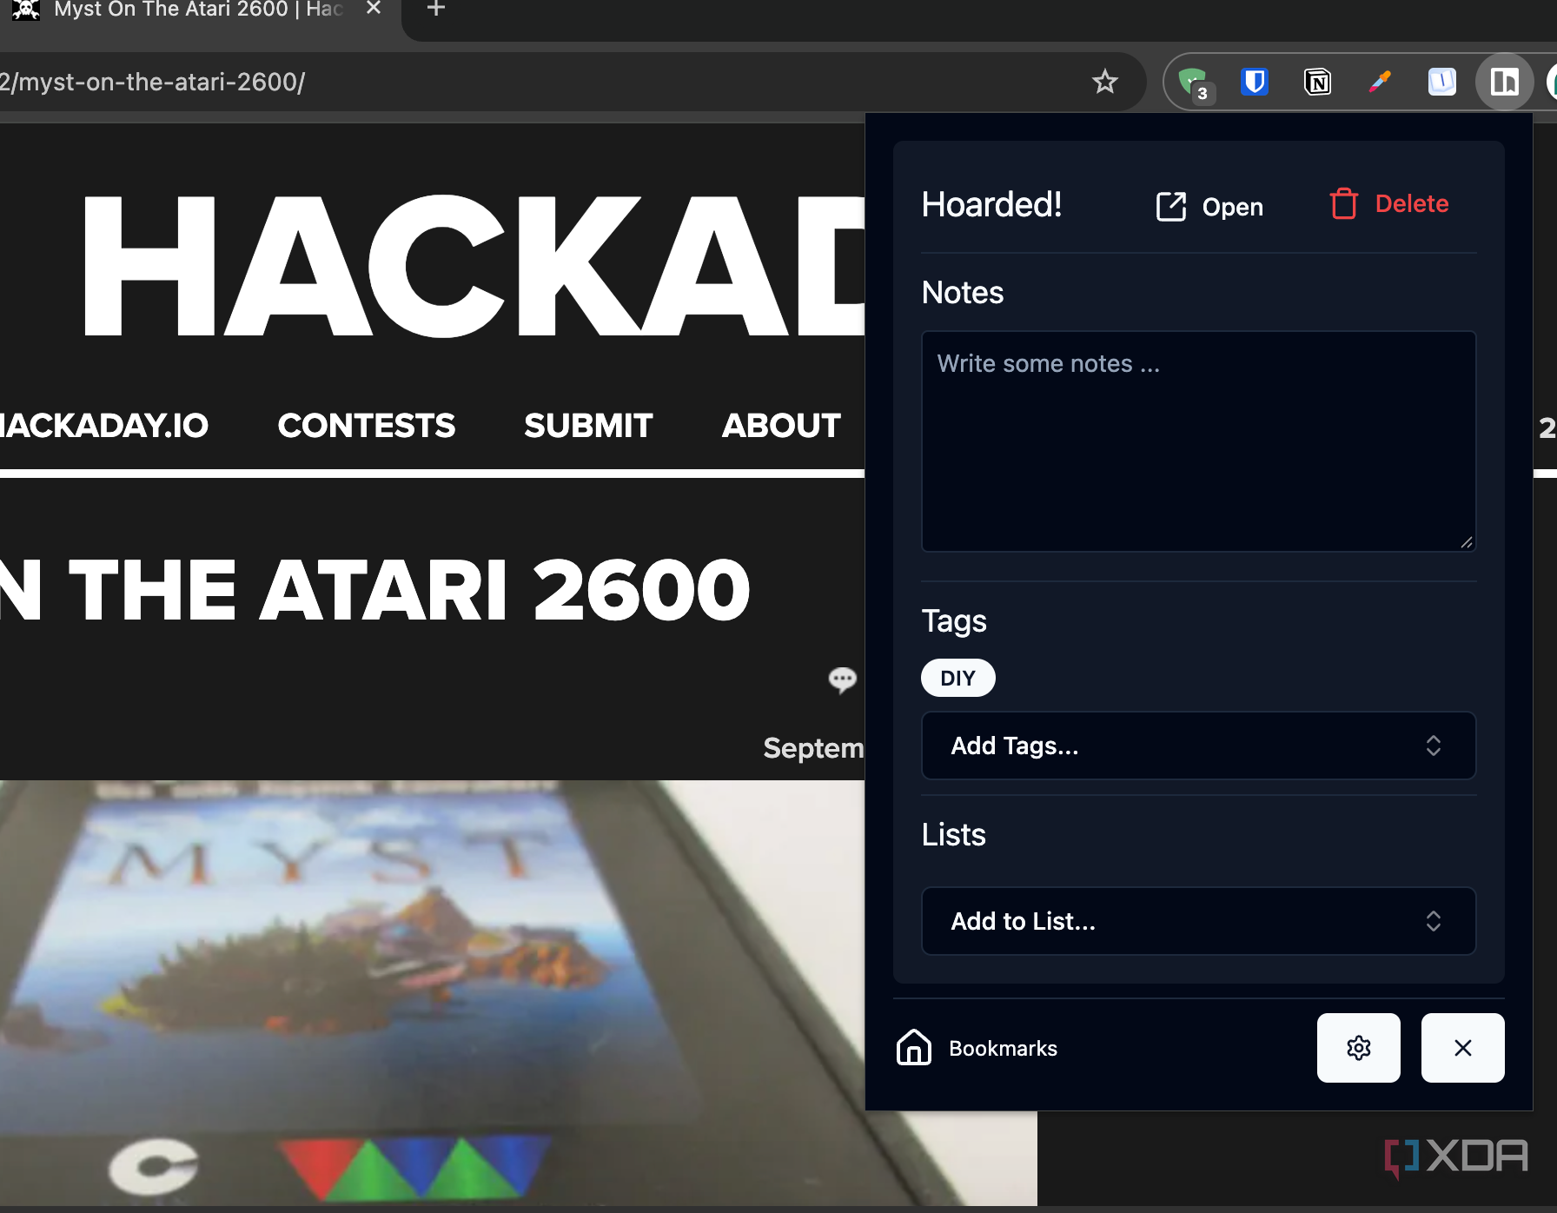
Task: Select the Myst On The Atari 2600 tab
Action: tap(198, 10)
